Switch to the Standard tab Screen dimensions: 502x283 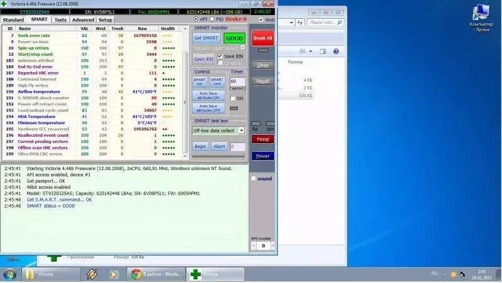tap(13, 20)
